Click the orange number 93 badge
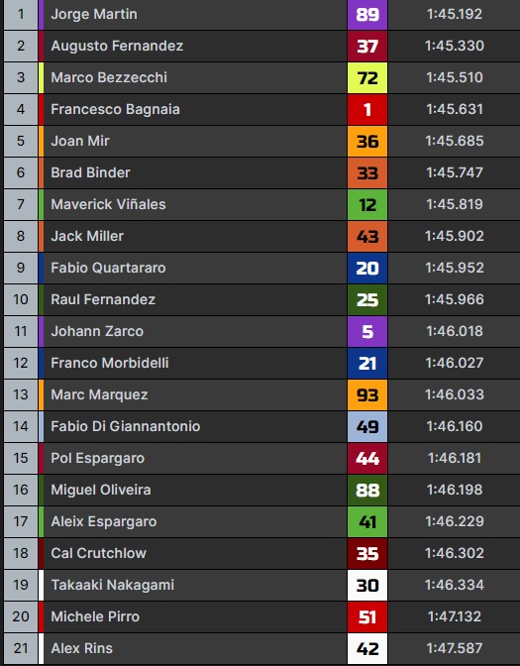Image resolution: width=520 pixels, height=666 pixels. 367,395
